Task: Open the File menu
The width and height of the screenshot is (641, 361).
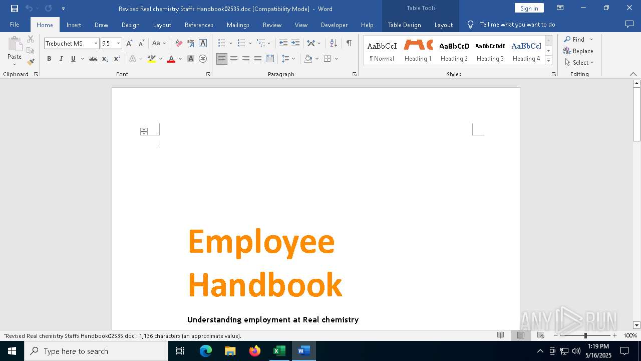Action: pyautogui.click(x=15, y=25)
